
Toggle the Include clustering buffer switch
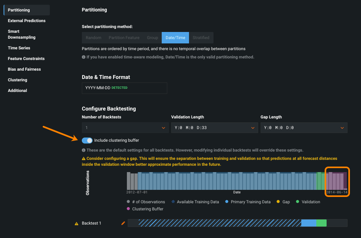(87, 141)
